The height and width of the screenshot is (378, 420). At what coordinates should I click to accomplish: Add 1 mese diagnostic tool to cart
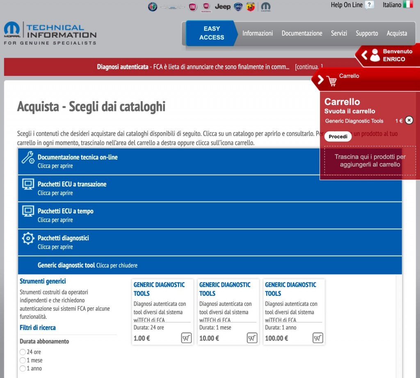tap(252, 338)
